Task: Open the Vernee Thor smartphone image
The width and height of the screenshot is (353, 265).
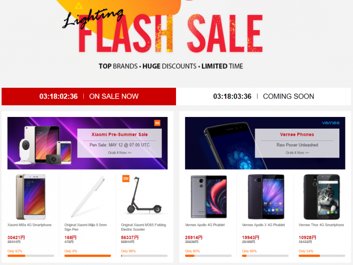Action: 322,197
